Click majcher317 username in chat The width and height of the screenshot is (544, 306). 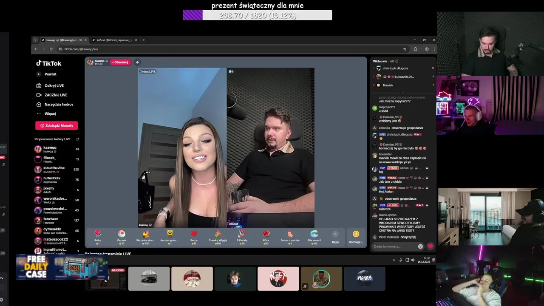pyautogui.click(x=387, y=107)
